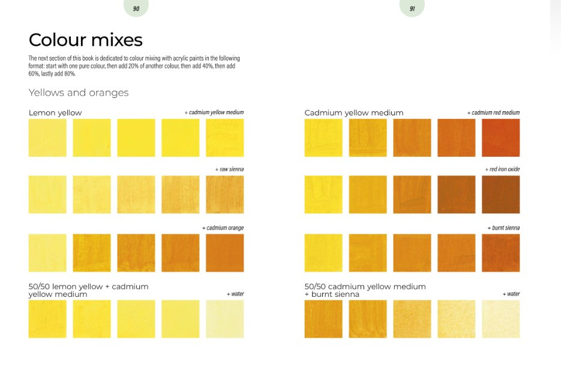This screenshot has height=381, width=561.
Task: Click the intro paragraph under Colour mixes
Action: coord(134,66)
